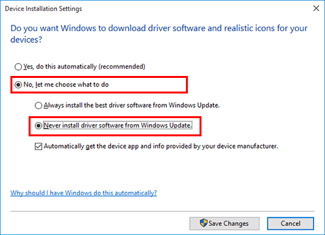Click the 'Windows Update' text in the Always install option
This screenshot has width=325, height=235.
194,105
